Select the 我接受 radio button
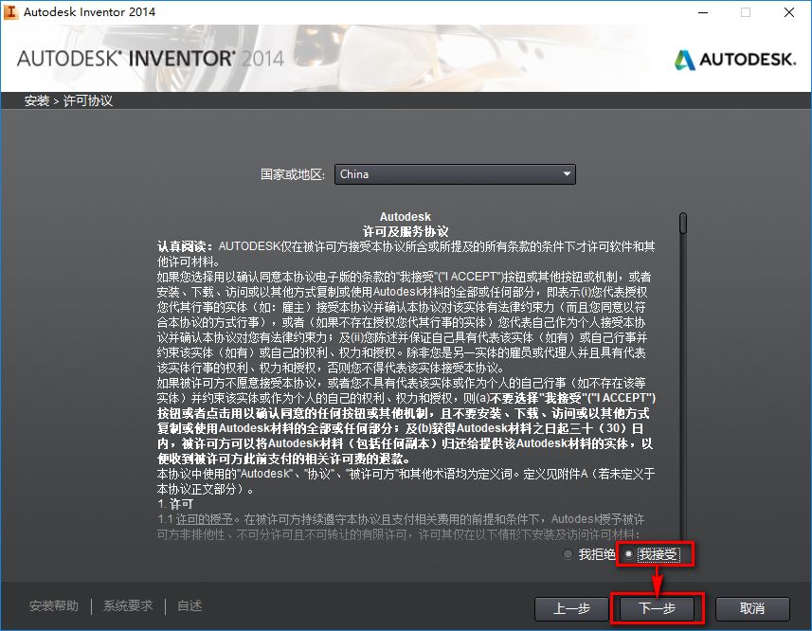The image size is (812, 631). [x=629, y=553]
